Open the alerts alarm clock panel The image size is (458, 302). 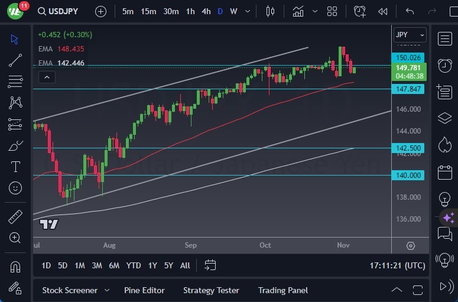444,65
